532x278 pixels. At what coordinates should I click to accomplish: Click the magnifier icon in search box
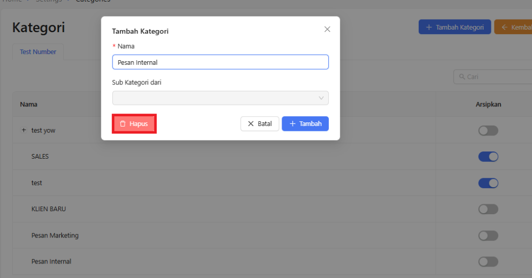coord(461,77)
